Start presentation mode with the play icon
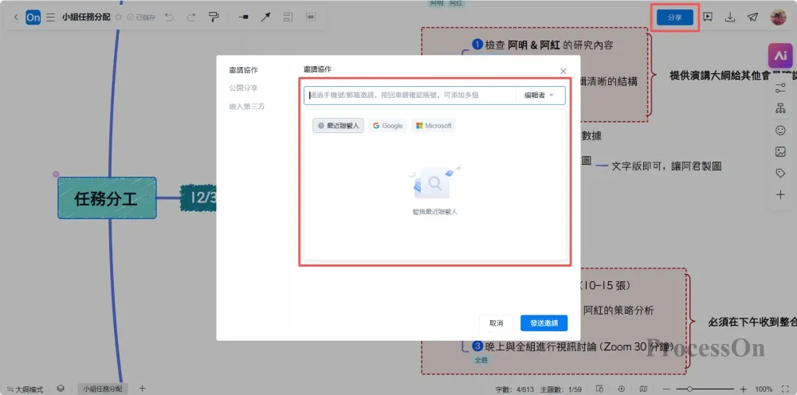The image size is (797, 395). (708, 17)
